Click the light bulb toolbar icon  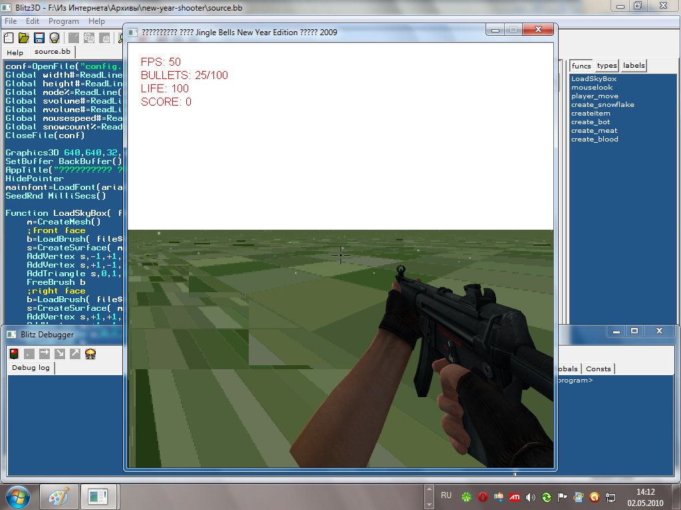[54, 37]
